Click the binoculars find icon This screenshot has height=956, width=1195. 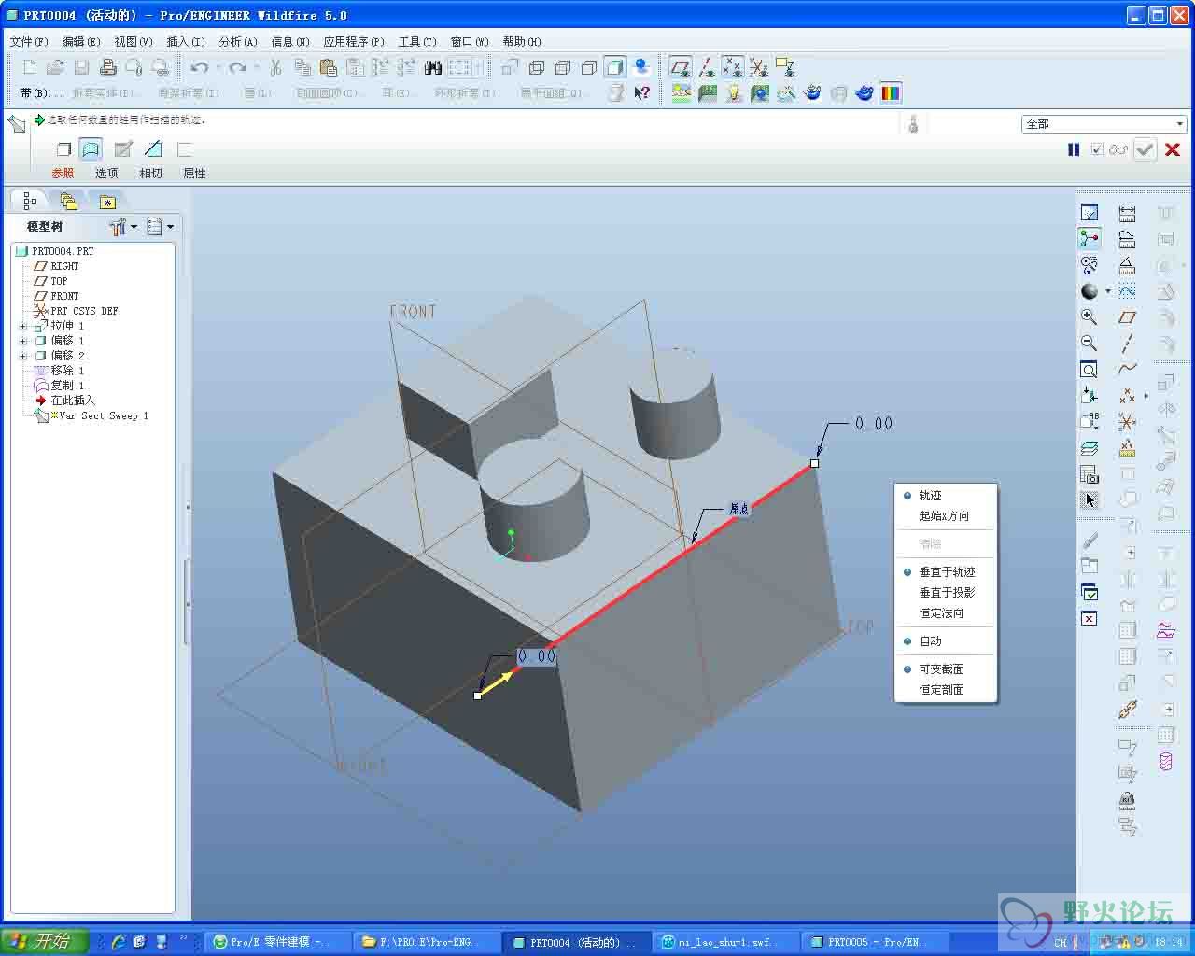[x=432, y=67]
